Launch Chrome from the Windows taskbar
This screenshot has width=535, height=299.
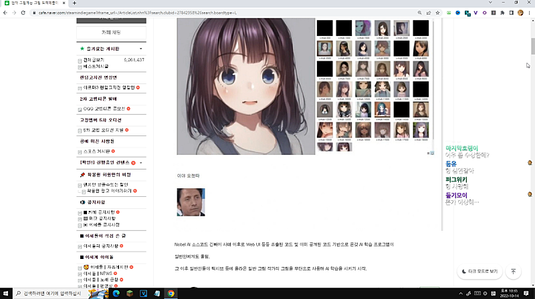point(171,293)
